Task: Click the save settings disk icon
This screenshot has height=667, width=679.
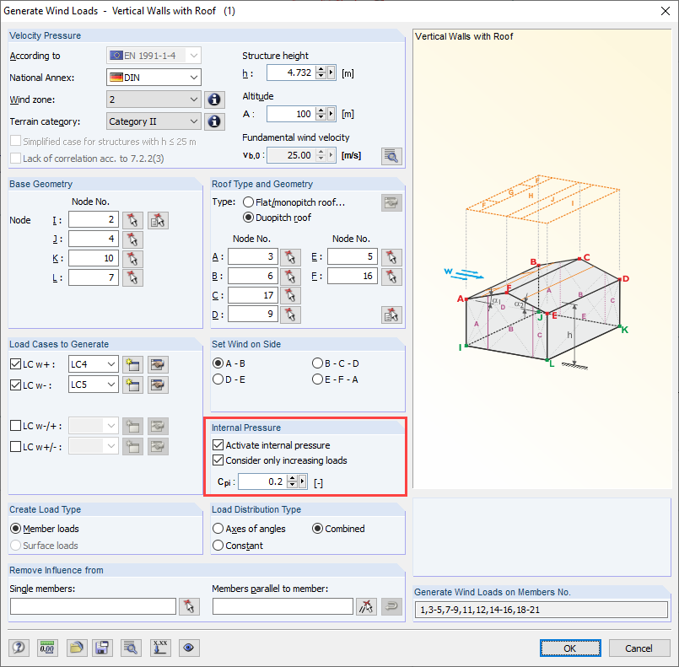Action: [102, 648]
